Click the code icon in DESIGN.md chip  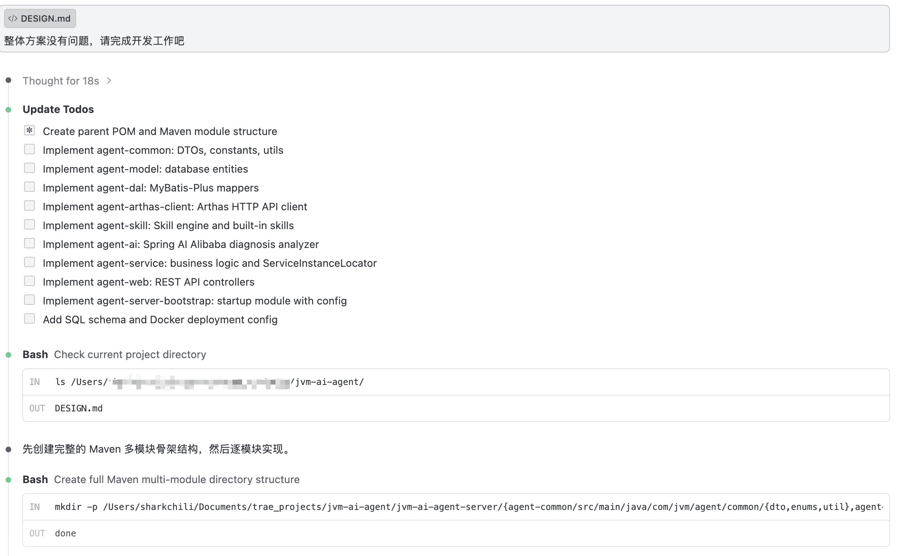pos(13,18)
